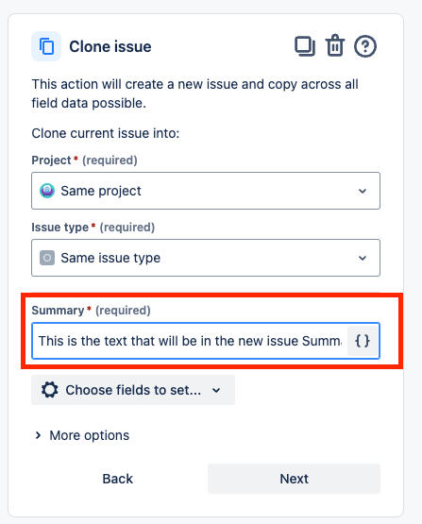The width and height of the screenshot is (422, 524).
Task: Open help with the question mark icon
Action: pos(365,46)
